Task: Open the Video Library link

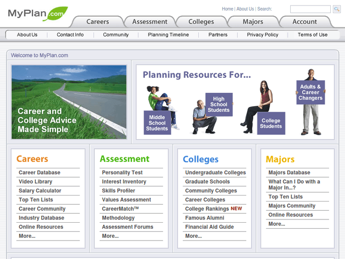Action: pyautogui.click(x=35, y=182)
